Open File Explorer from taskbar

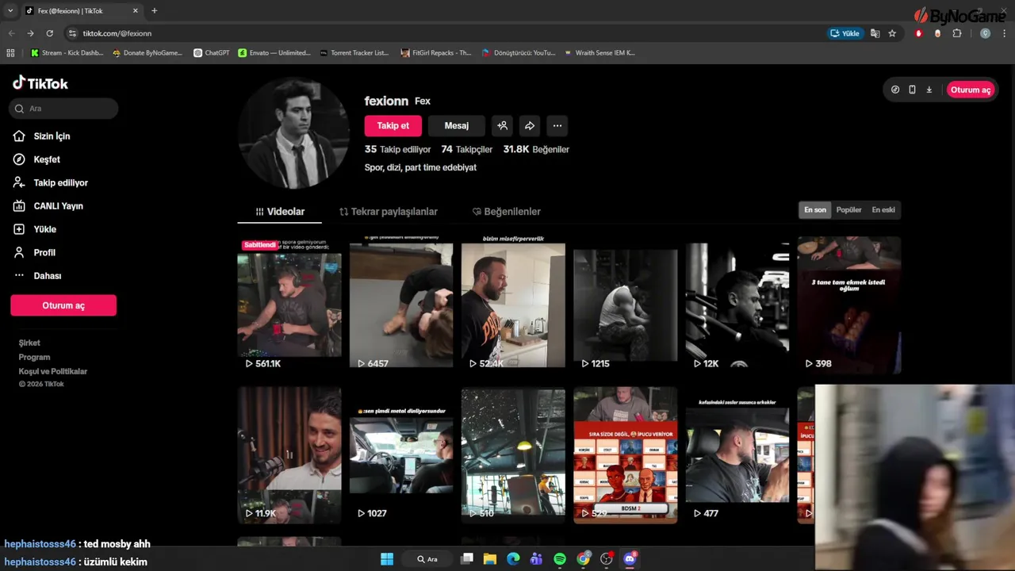coord(490,559)
